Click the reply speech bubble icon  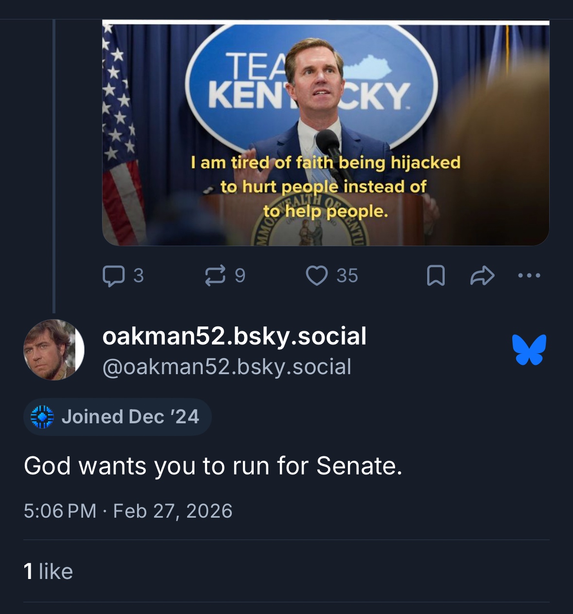(x=114, y=276)
